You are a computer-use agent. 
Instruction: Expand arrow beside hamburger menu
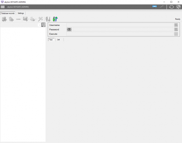pyautogui.click(x=6, y=7)
